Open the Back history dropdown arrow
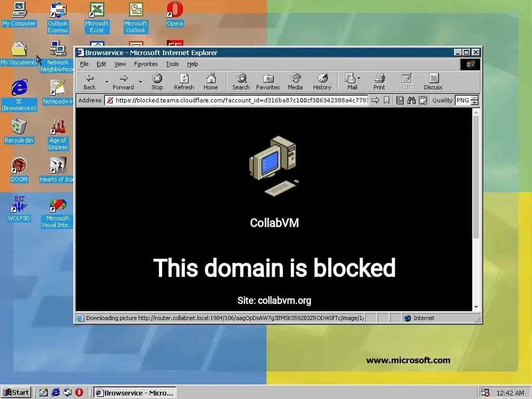This screenshot has width=532, height=399. coord(107,82)
